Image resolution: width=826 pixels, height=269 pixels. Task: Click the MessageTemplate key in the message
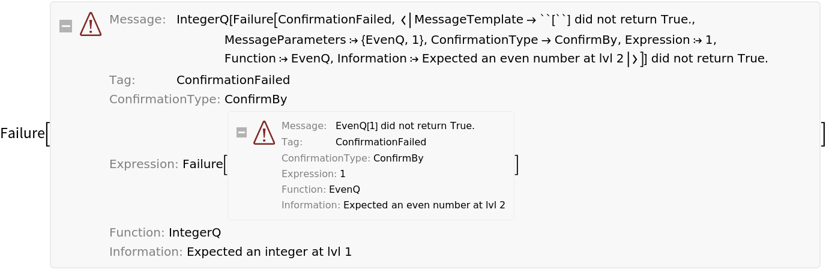pos(468,20)
